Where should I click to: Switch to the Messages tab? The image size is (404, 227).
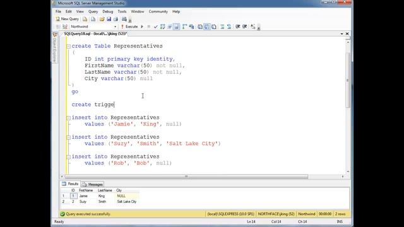pos(93,184)
